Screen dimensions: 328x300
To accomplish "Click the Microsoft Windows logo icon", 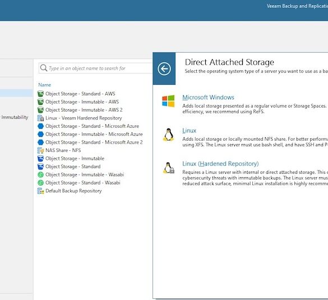I will 168,101.
